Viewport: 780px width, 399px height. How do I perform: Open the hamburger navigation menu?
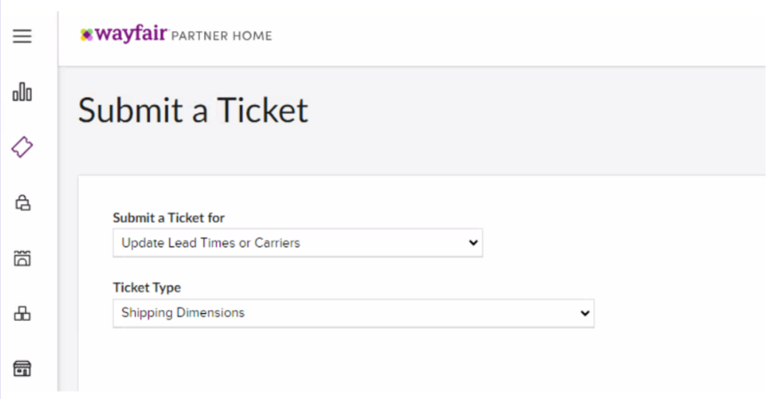22,36
